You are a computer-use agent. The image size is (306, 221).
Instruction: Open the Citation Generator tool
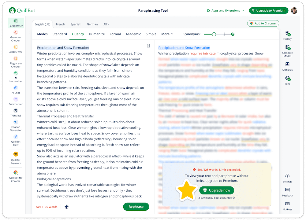click(x=16, y=126)
